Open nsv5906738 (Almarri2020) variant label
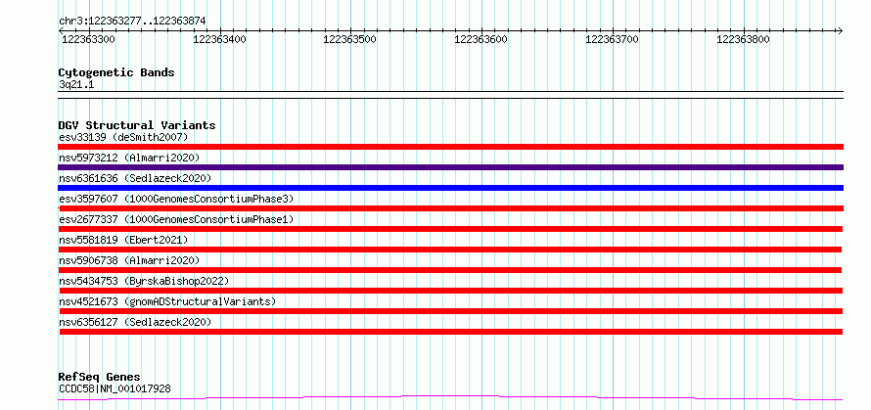This screenshot has height=410, width=871. (129, 260)
